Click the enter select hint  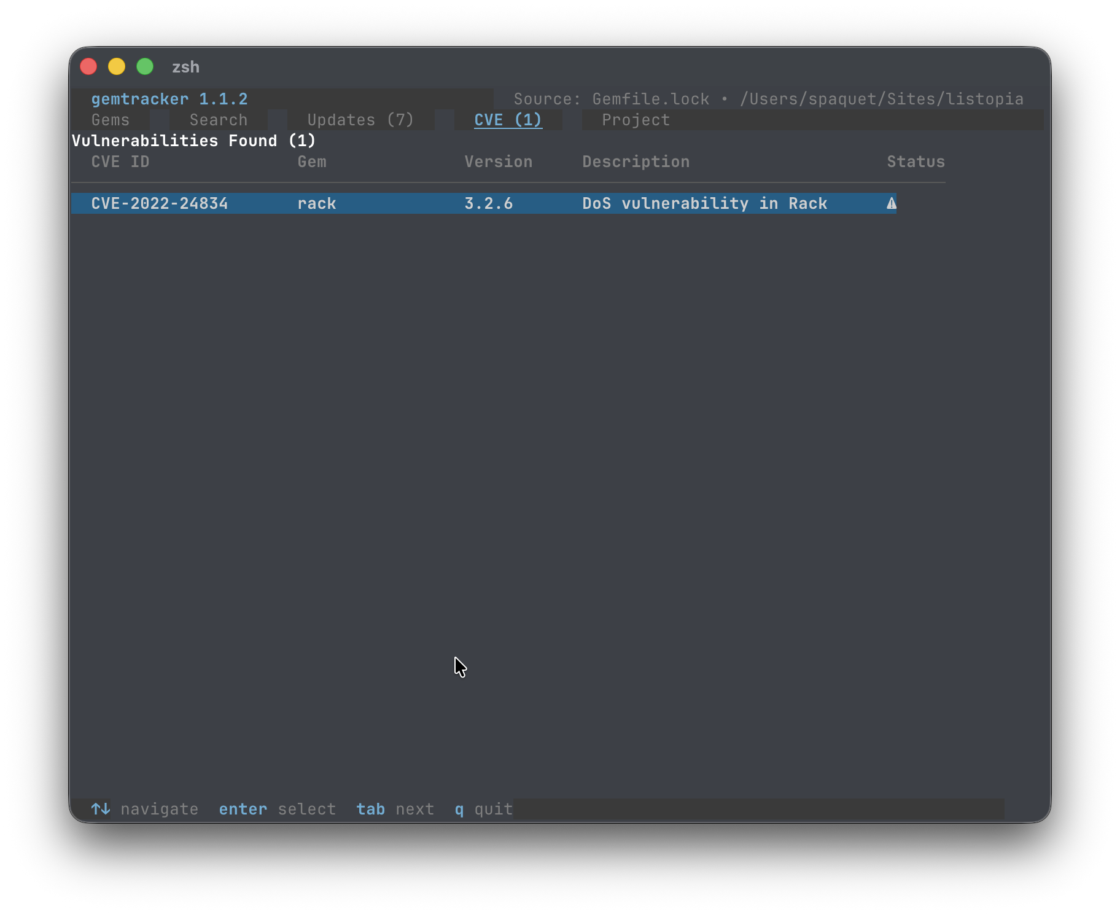point(278,809)
